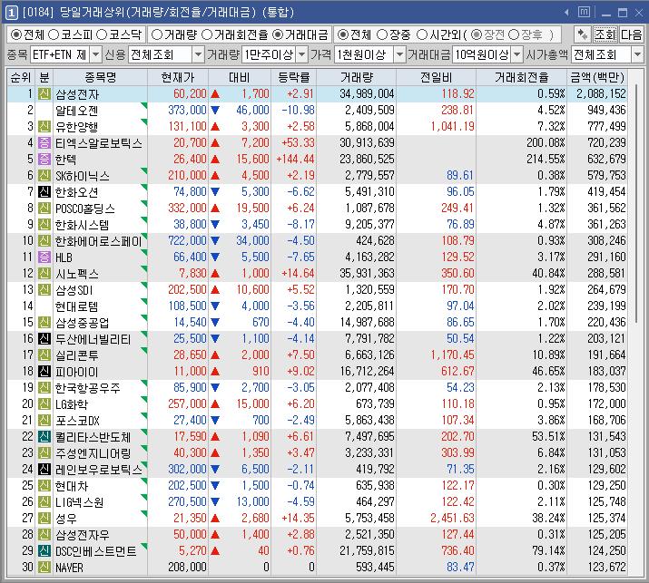Select the 장중 session radio button
This screenshot has height=583, width=649.
(382, 34)
